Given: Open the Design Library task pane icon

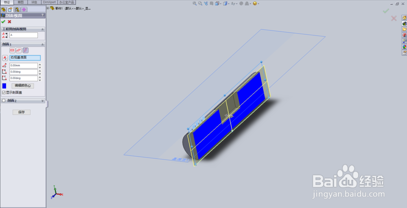Looking at the screenshot, I should [x=404, y=23].
